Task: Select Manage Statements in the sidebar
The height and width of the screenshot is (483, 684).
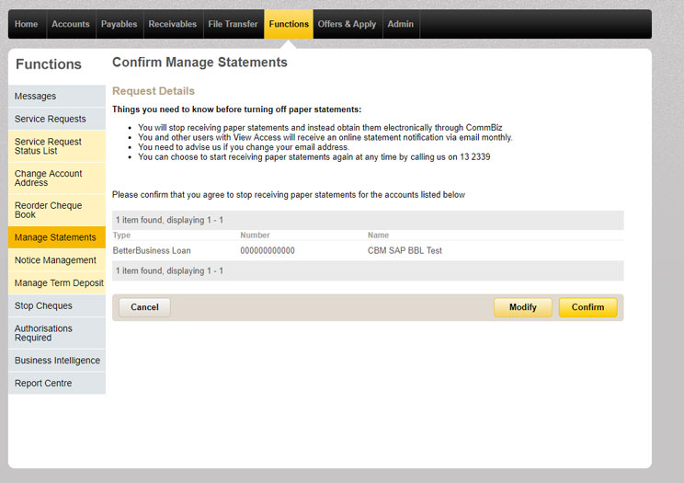Action: coord(57,237)
